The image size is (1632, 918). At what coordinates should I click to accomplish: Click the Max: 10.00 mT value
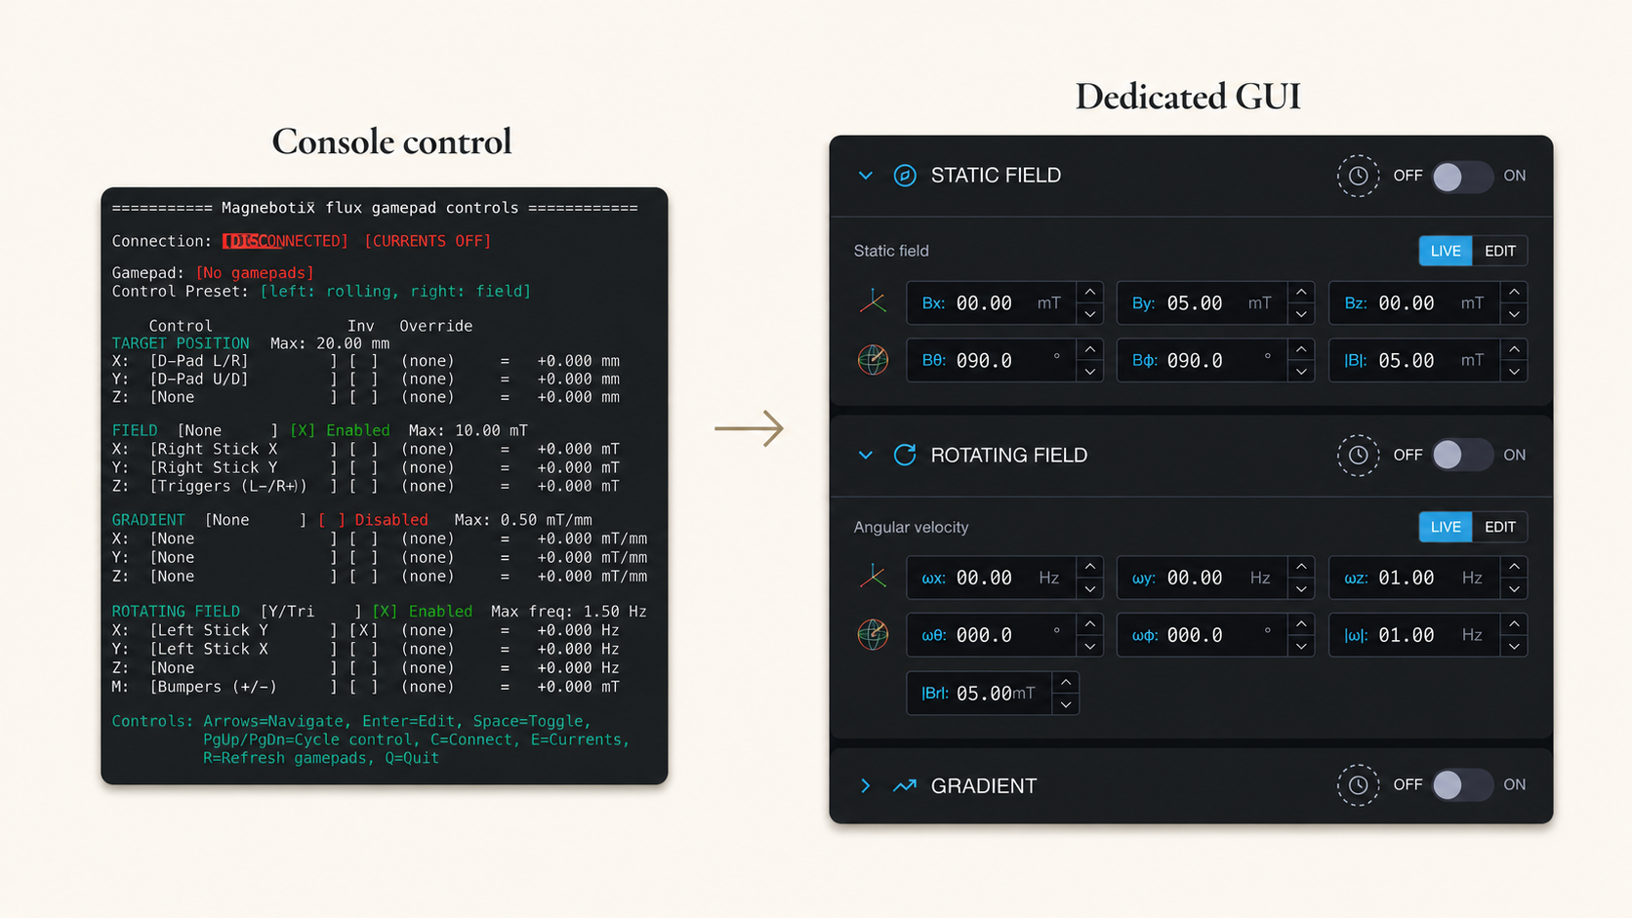click(x=469, y=430)
